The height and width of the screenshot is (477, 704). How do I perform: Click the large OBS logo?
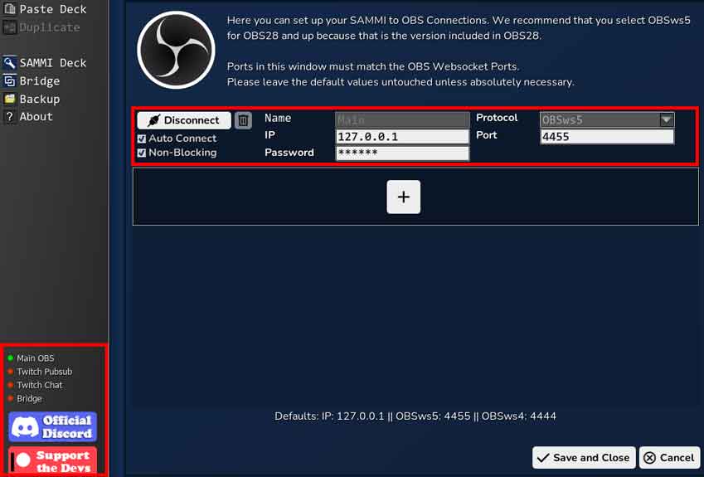pos(176,50)
